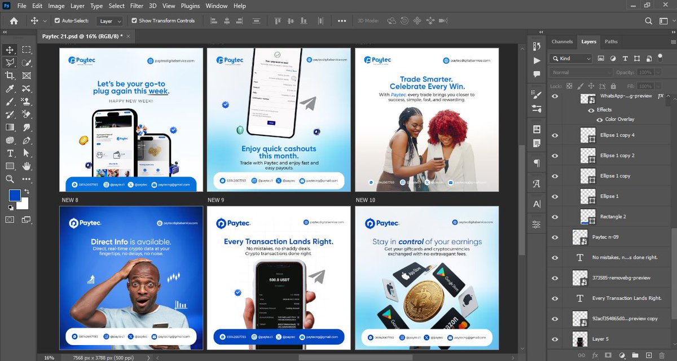Hide the Rectangle 2 layer
677x361 pixels.
point(555,217)
